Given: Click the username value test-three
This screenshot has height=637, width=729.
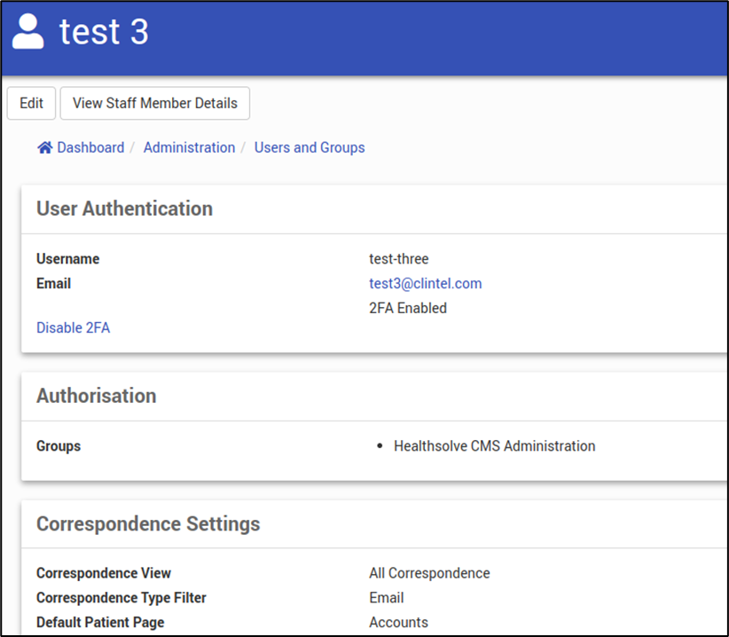Looking at the screenshot, I should click(x=398, y=259).
